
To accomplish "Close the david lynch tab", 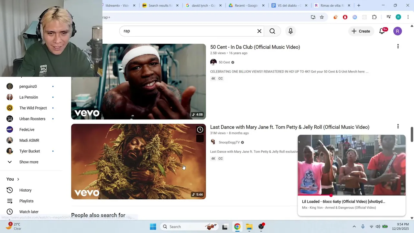I will (x=221, y=6).
